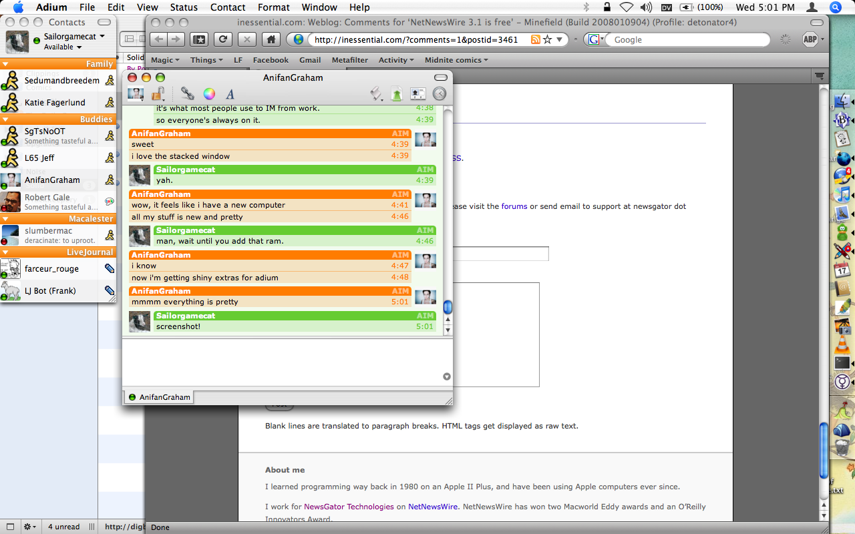The image size is (855, 534).
Task: Reload the page in Minefield
Action: coord(223,39)
